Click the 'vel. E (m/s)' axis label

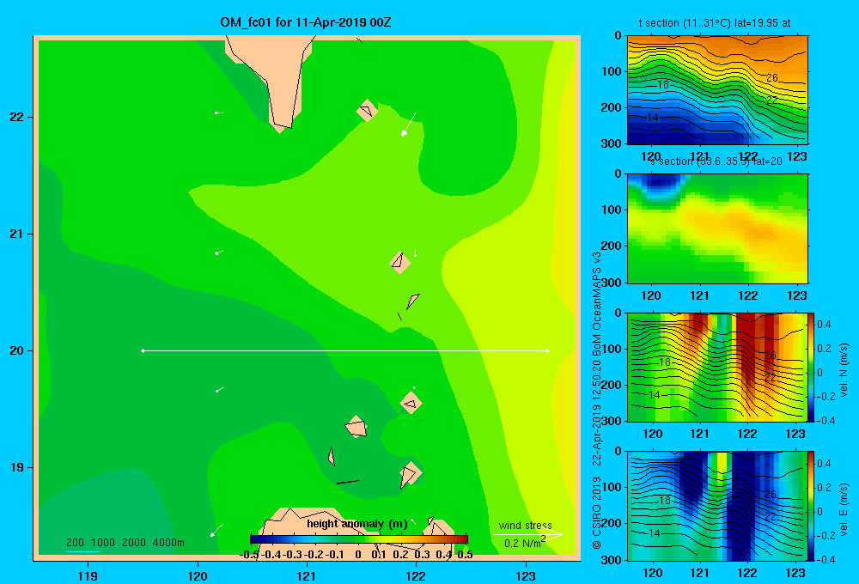[x=844, y=508]
